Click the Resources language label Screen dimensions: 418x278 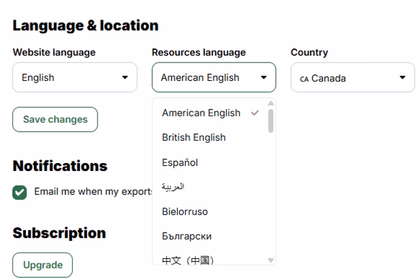pyautogui.click(x=199, y=52)
